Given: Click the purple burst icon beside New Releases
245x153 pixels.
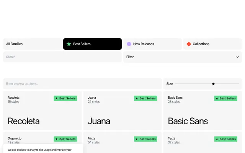Looking at the screenshot, I should [129, 44].
